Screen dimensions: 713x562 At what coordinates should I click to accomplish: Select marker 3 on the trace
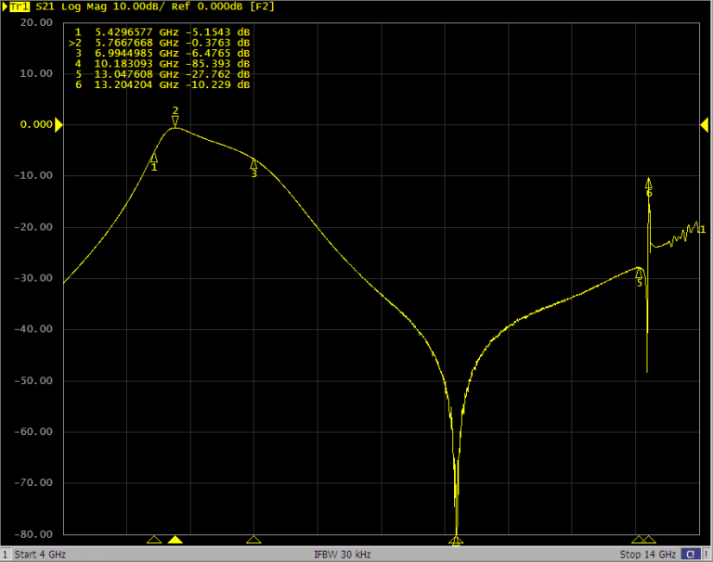(x=253, y=166)
